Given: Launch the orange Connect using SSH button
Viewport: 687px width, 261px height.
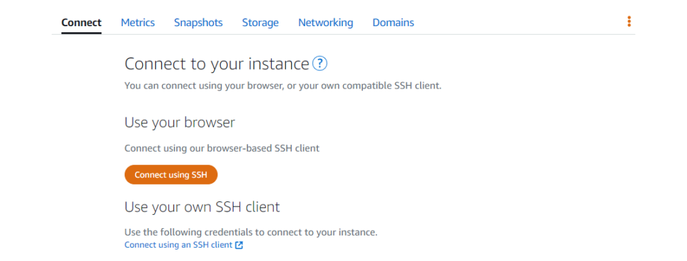Looking at the screenshot, I should coord(171,174).
